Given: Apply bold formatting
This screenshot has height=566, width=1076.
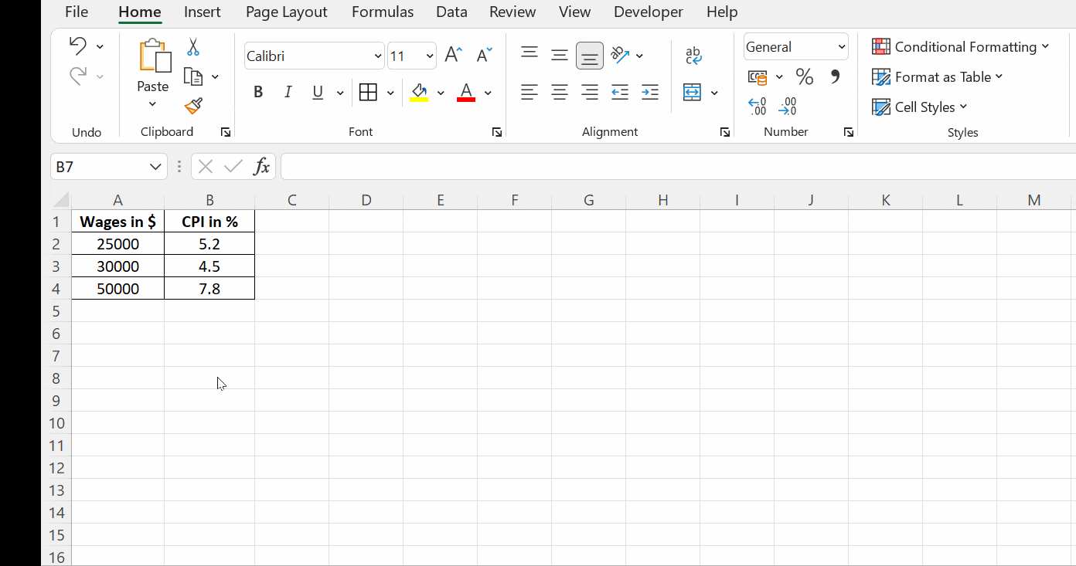Looking at the screenshot, I should (x=258, y=92).
